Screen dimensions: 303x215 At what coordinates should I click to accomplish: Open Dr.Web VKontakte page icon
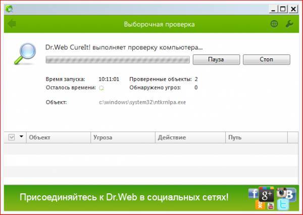pyautogui.click(x=291, y=194)
